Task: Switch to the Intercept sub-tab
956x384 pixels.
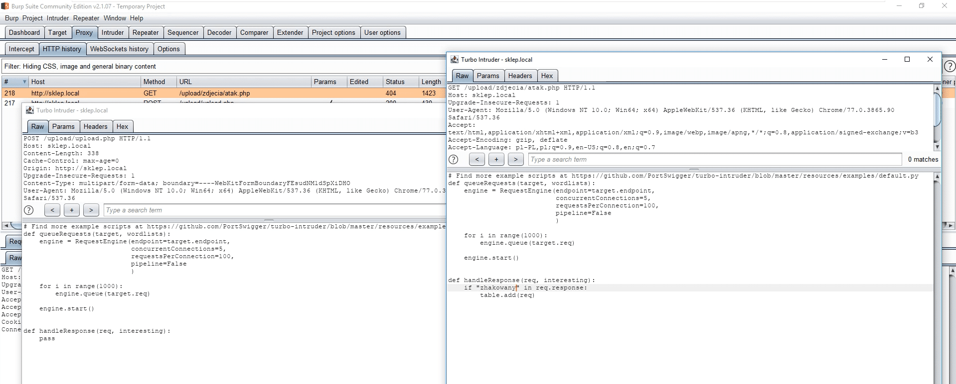Action: [21, 49]
